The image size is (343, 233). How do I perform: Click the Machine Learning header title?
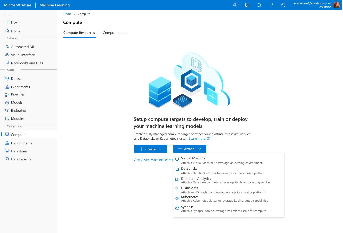coord(54,5)
